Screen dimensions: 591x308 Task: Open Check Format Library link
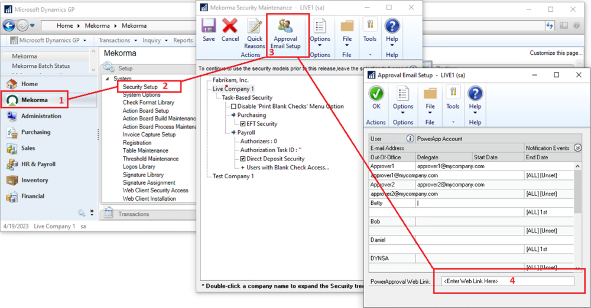[x=148, y=103]
